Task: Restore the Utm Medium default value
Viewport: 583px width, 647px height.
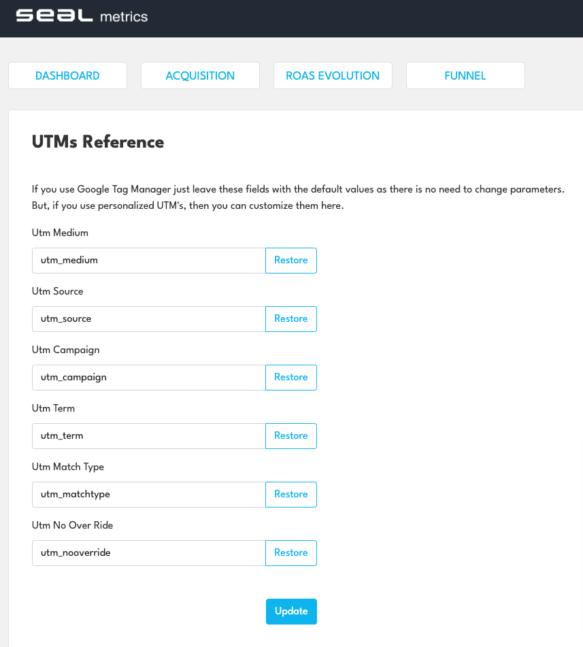Action: pyautogui.click(x=290, y=261)
